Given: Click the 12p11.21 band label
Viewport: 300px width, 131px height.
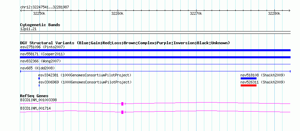Looking at the screenshot, I should pos(28,29).
